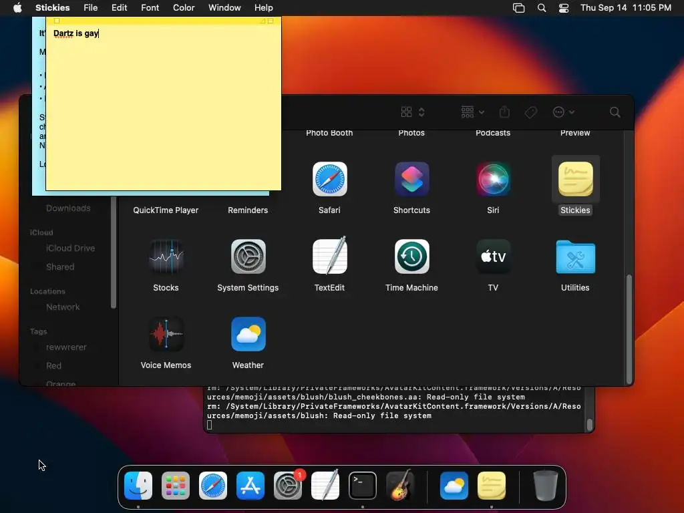This screenshot has height=513, width=684.
Task: Select Downloads in Finder sidebar
Action: [68, 208]
